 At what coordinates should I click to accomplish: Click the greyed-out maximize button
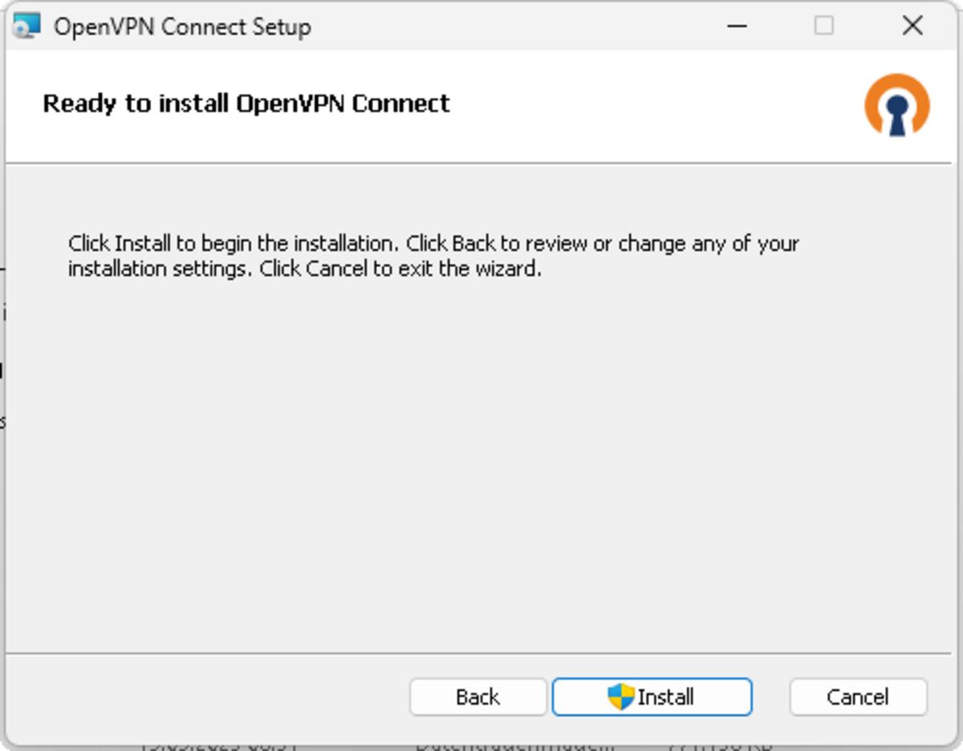pyautogui.click(x=823, y=26)
